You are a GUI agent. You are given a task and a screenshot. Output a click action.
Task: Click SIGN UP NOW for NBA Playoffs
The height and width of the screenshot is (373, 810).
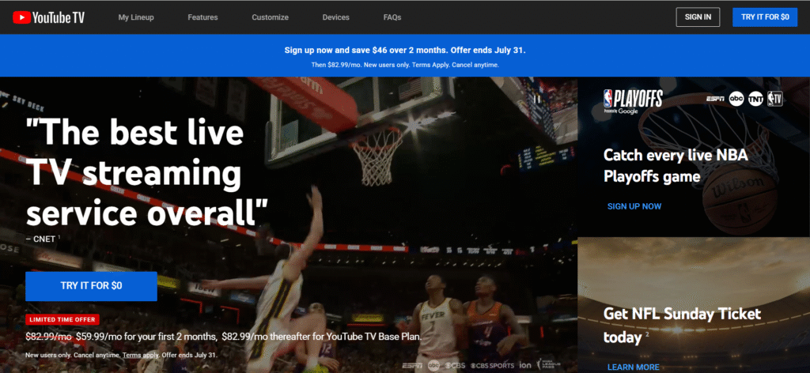pyautogui.click(x=634, y=206)
